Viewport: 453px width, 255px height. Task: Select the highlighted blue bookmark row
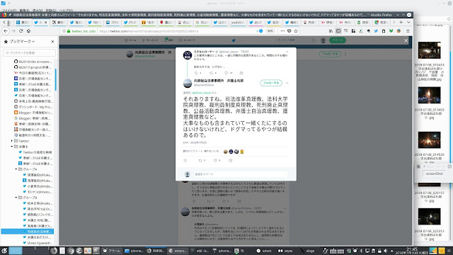click(28, 232)
